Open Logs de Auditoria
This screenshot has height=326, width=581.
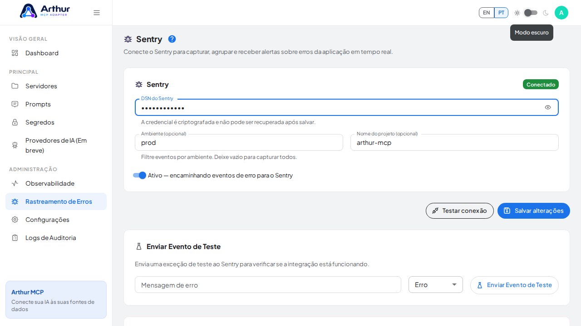coord(56,238)
